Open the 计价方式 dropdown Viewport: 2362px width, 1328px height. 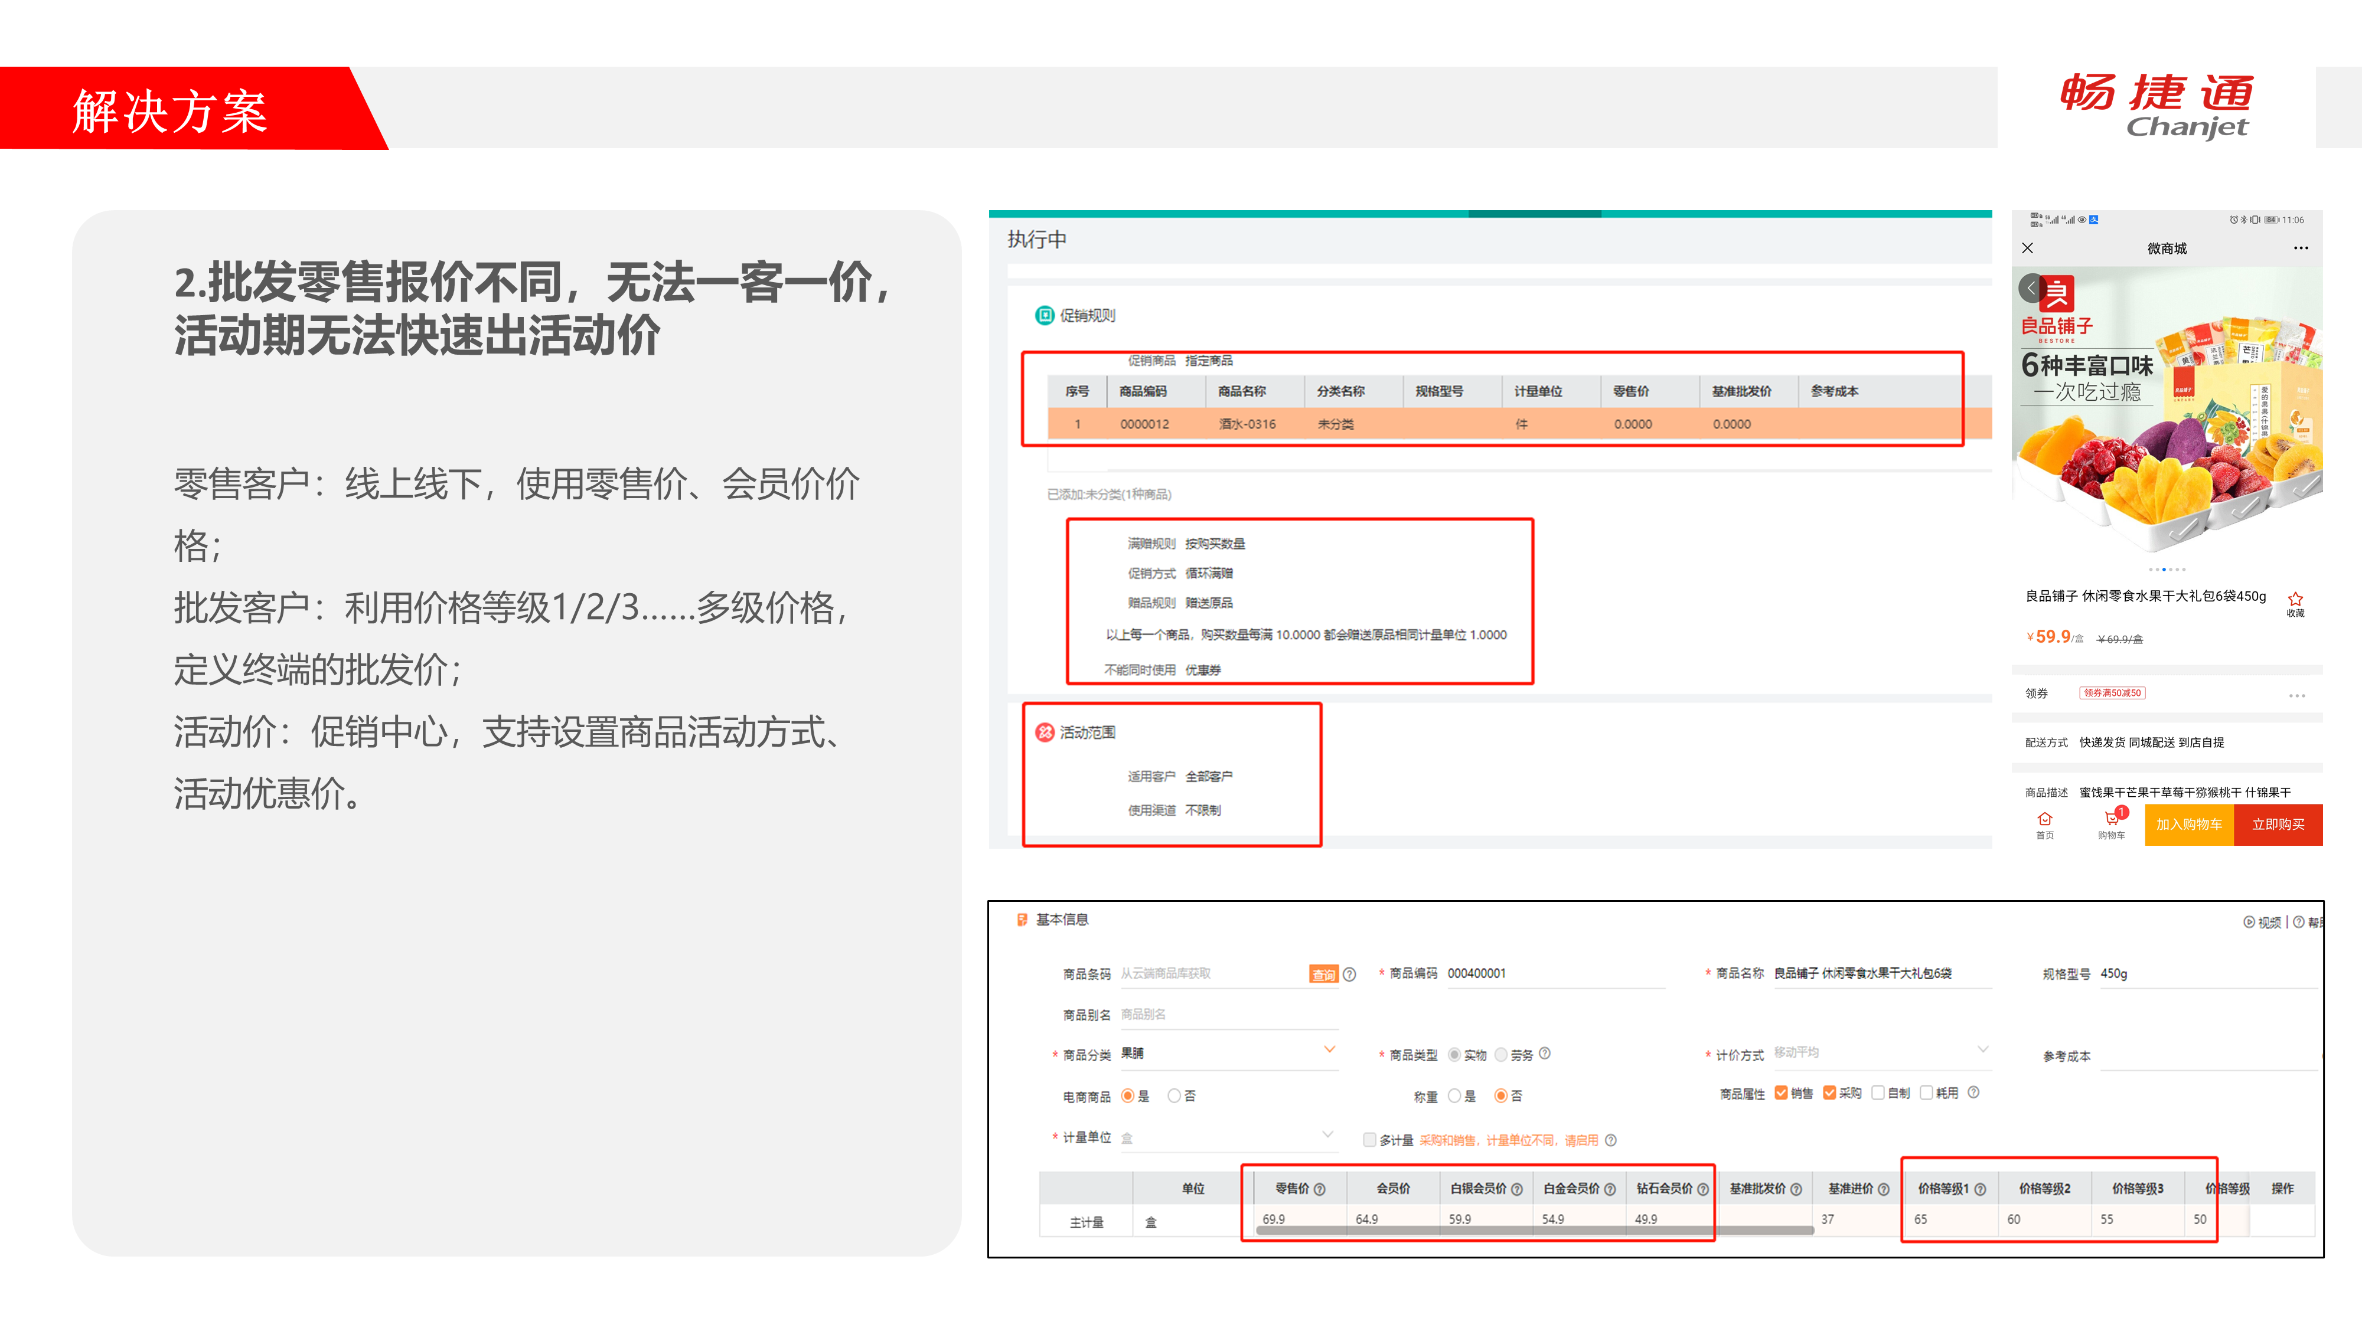click(x=1982, y=1051)
